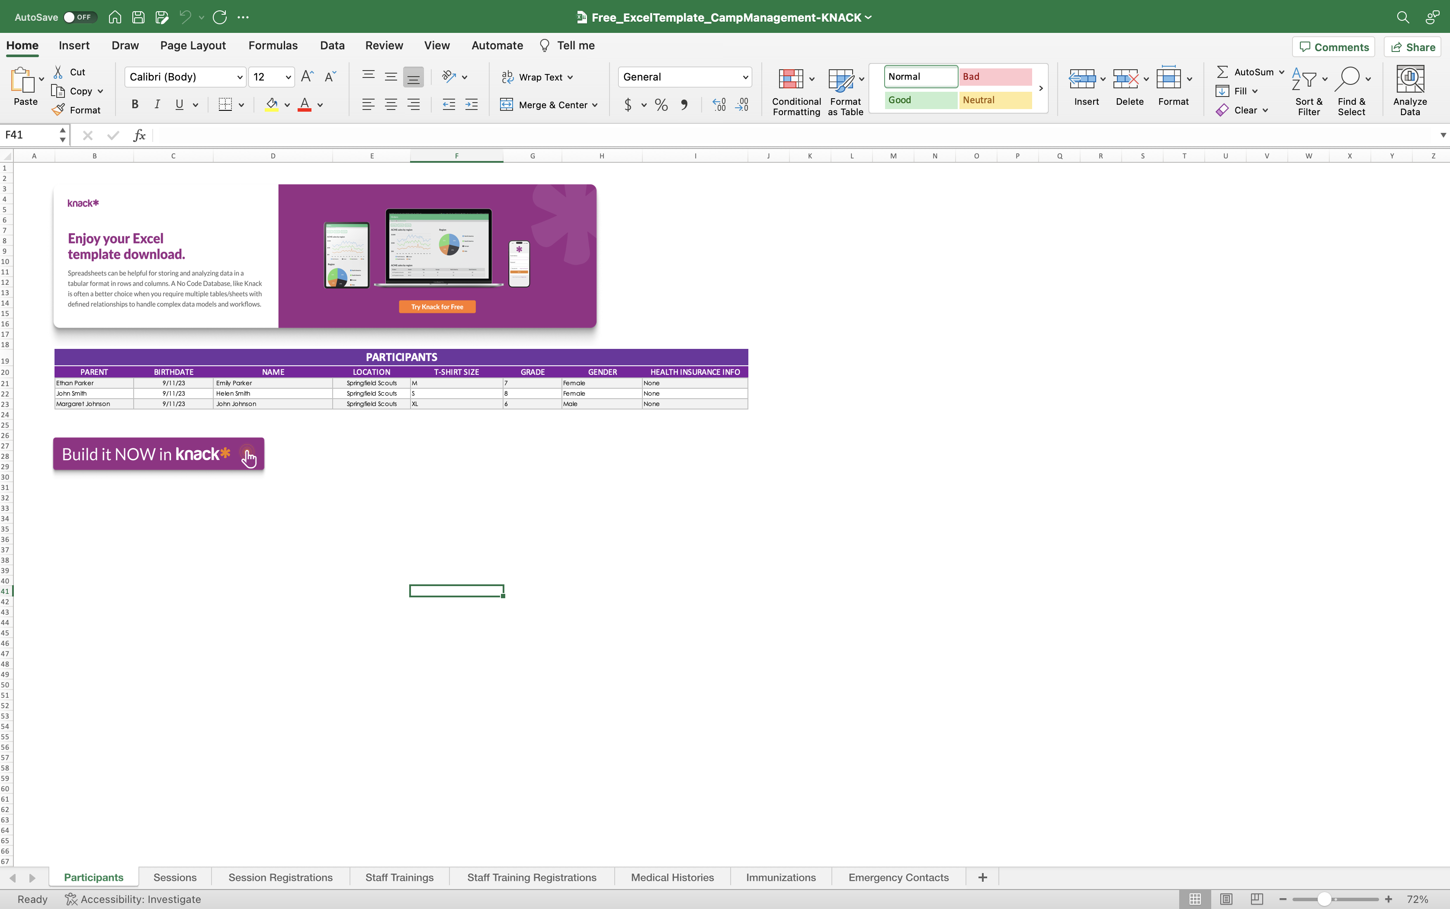The image size is (1450, 909).
Task: Toggle Bold formatting
Action: coord(135,105)
